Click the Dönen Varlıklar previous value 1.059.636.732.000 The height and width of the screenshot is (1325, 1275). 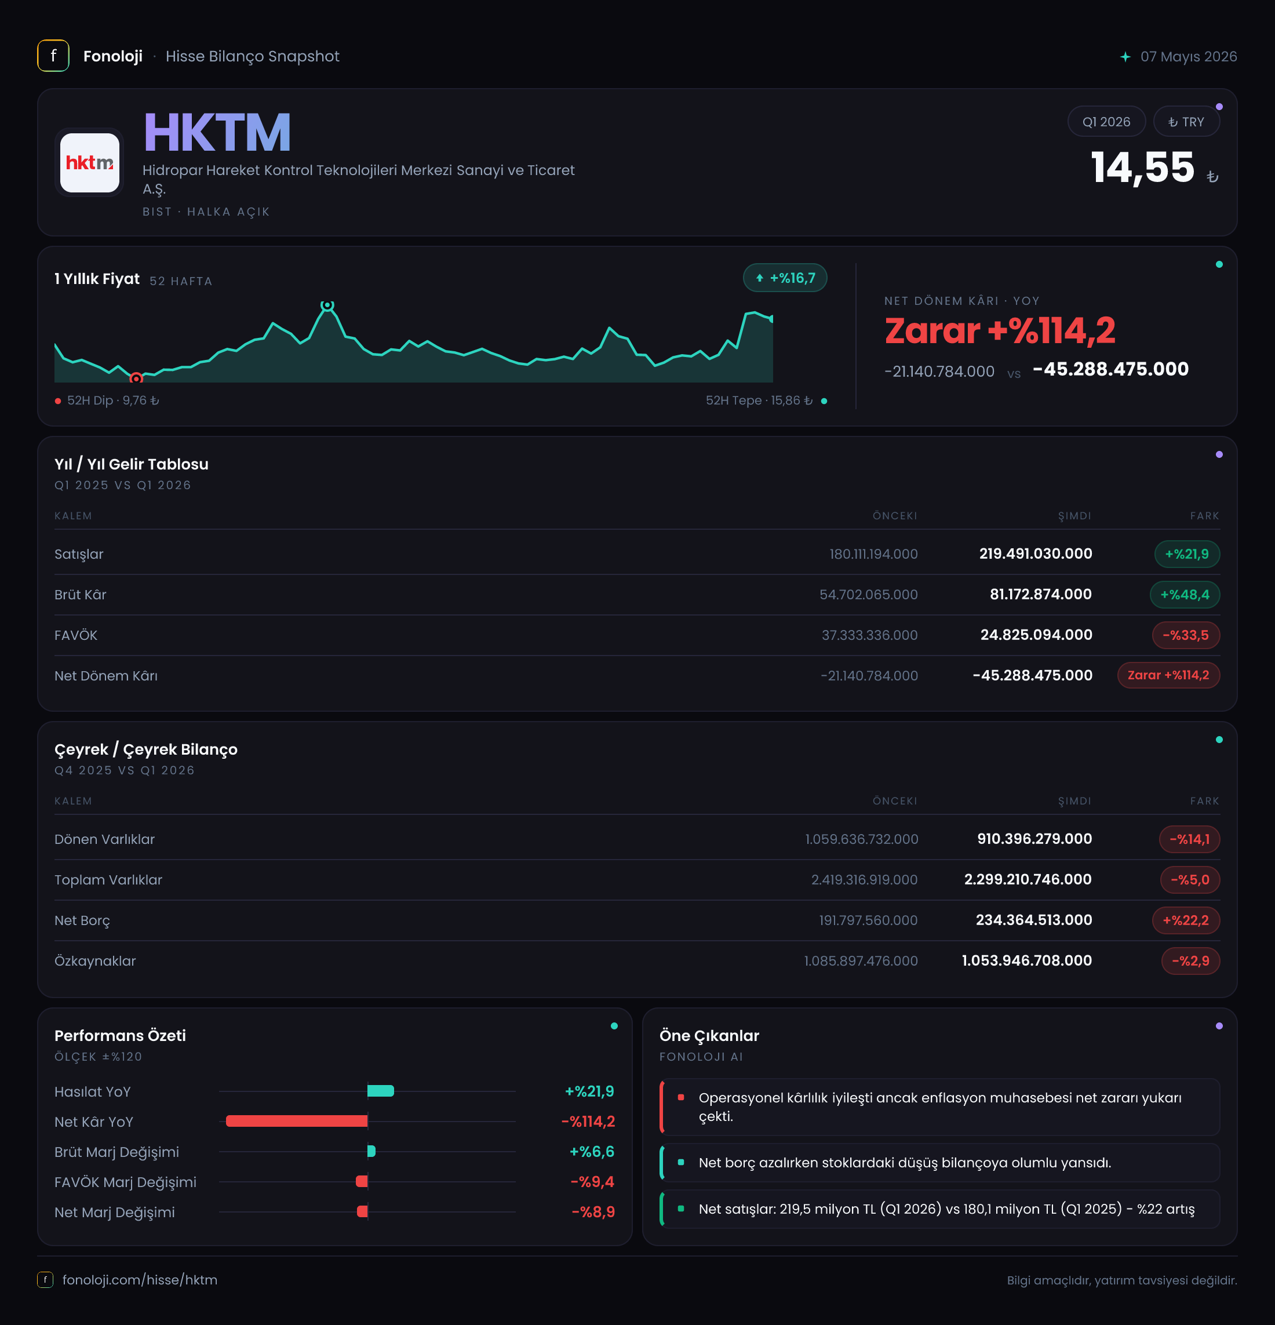click(x=861, y=840)
